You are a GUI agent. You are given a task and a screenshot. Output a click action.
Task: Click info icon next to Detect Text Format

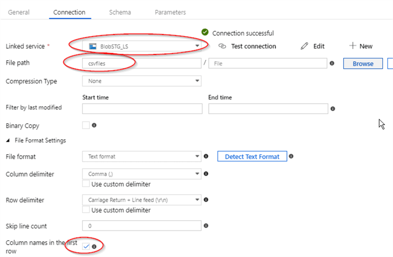pyautogui.click(x=291, y=156)
